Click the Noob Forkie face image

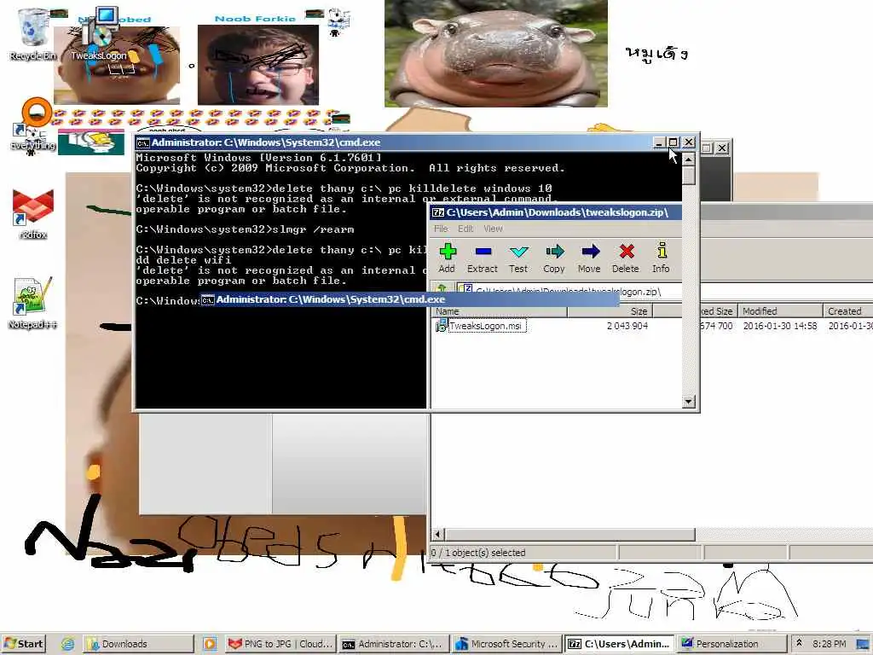pyautogui.click(x=258, y=65)
